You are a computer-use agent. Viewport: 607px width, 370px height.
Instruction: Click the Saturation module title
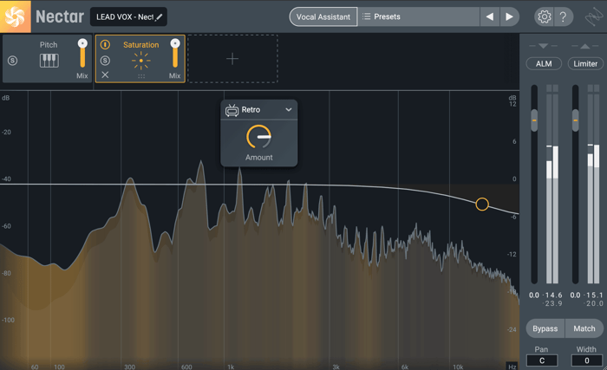tap(140, 45)
